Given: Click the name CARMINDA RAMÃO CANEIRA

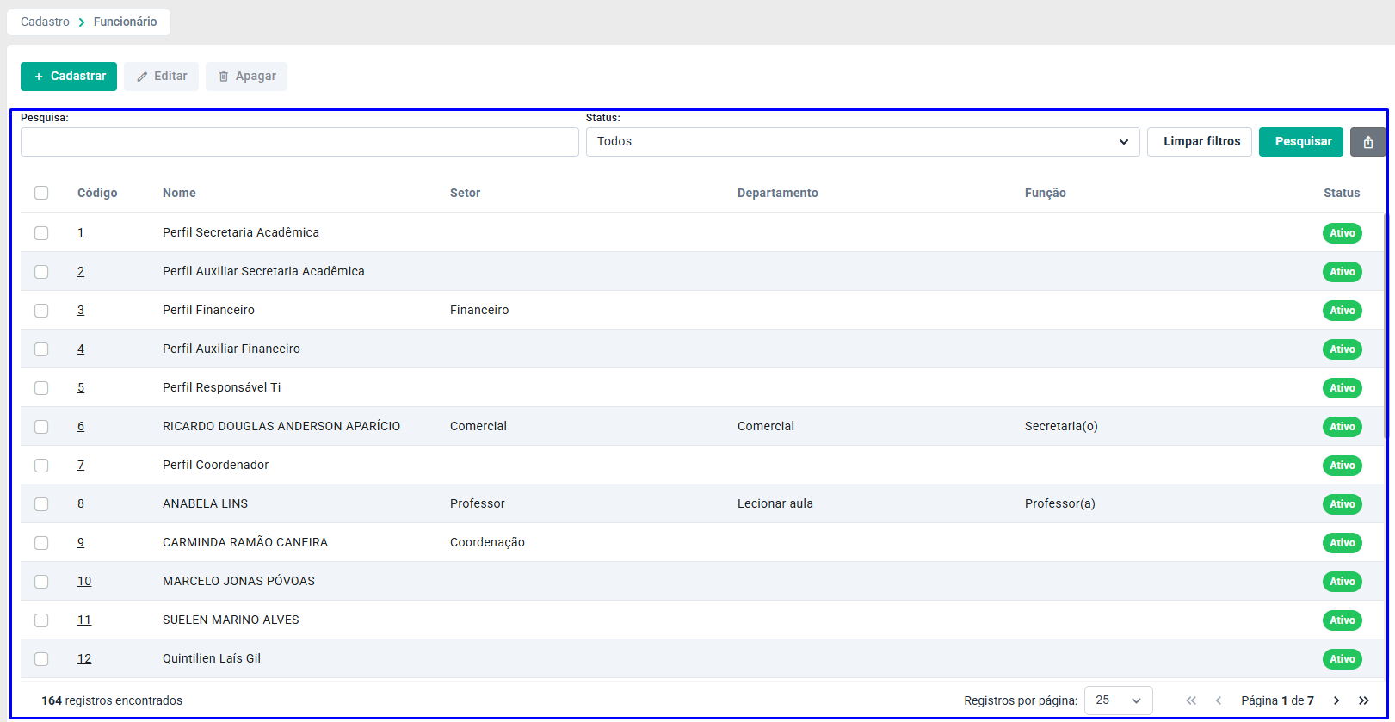Looking at the screenshot, I should tap(245, 543).
